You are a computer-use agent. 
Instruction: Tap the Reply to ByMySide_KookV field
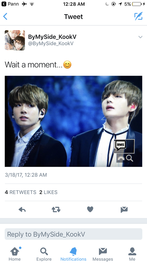(x=73, y=234)
